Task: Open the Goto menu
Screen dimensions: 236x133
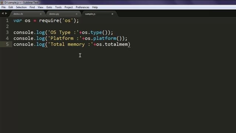Action: click(49, 7)
